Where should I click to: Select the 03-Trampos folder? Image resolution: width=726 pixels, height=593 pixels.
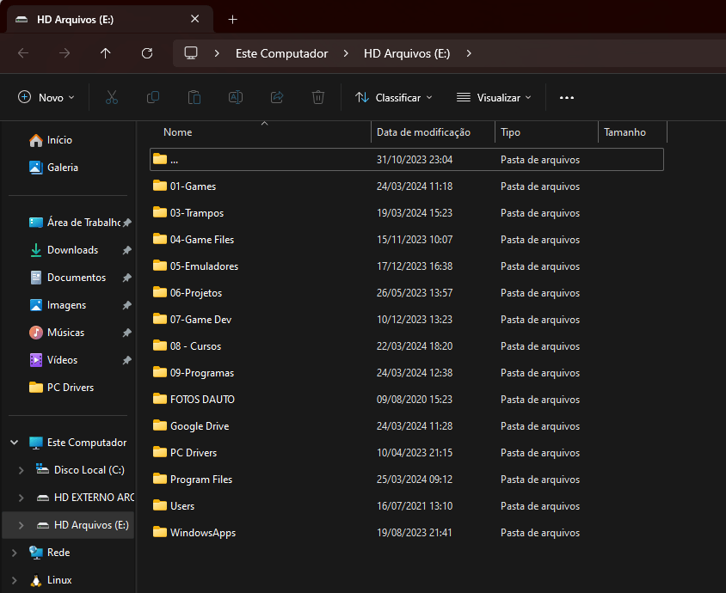(x=407, y=213)
